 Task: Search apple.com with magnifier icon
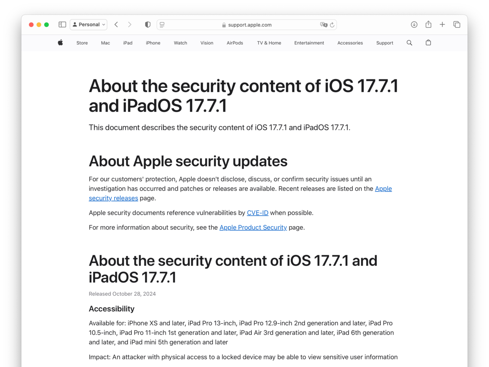[410, 43]
